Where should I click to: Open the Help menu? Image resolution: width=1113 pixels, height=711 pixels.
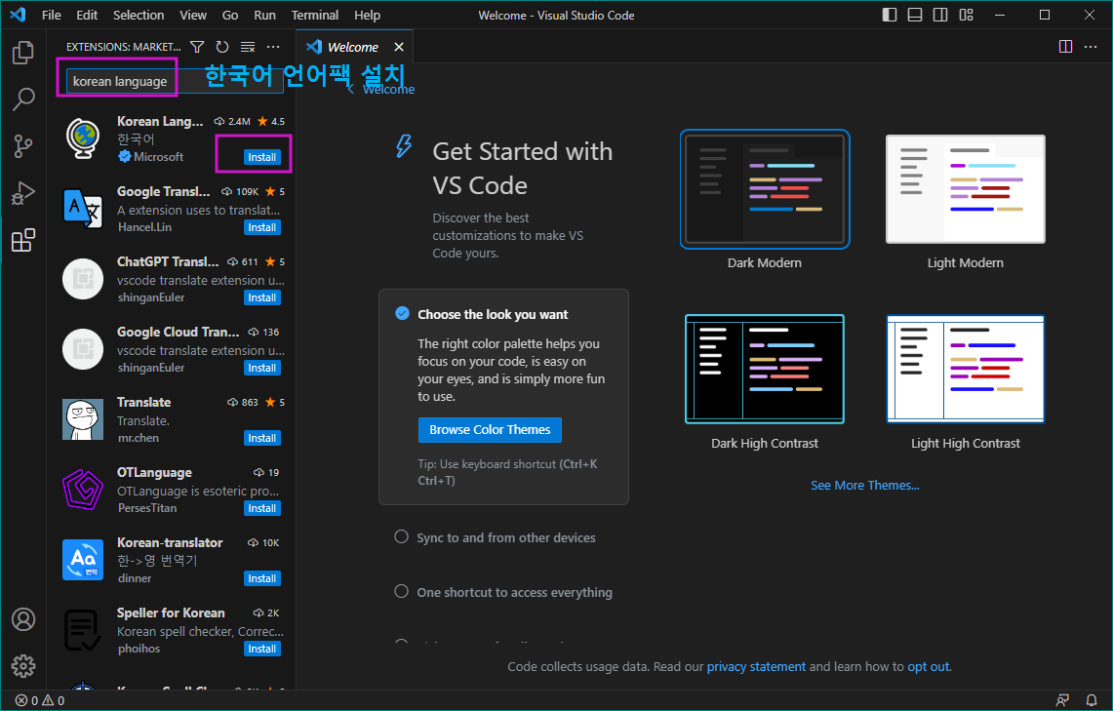pyautogui.click(x=367, y=15)
